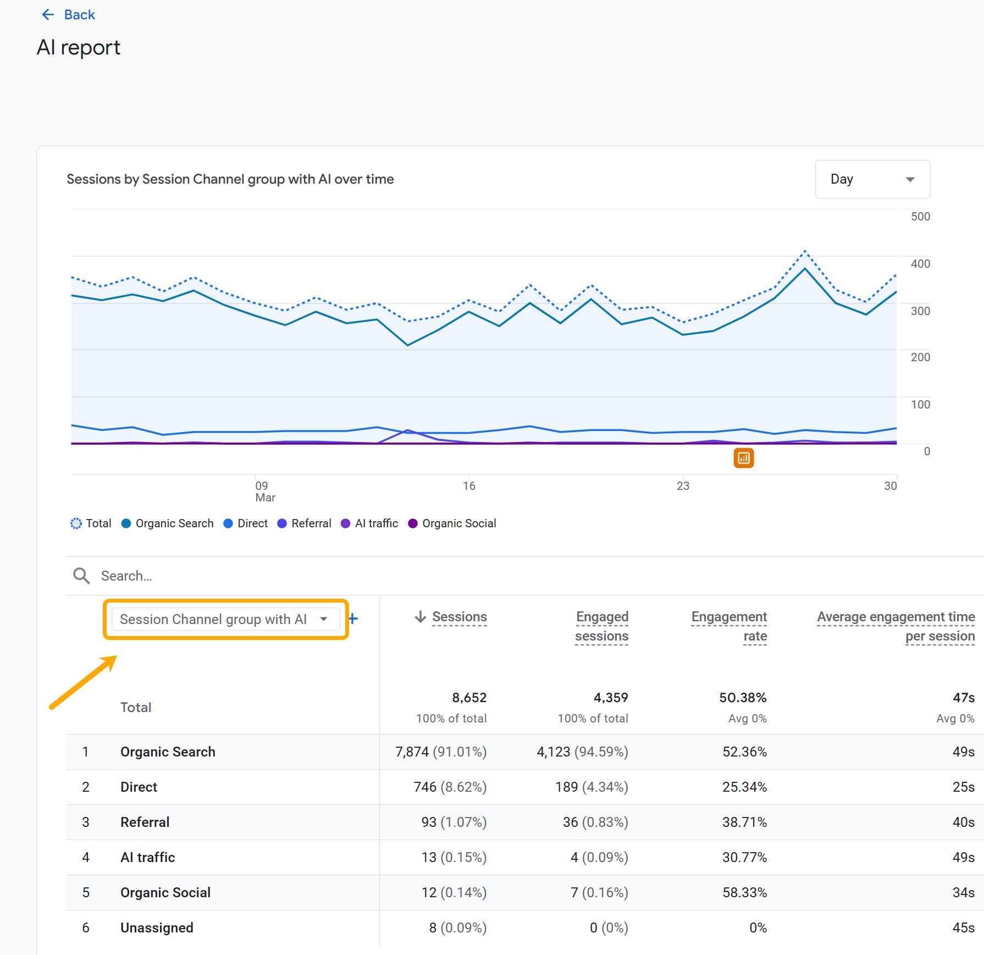This screenshot has width=984, height=955.
Task: Click the back arrow icon above AI report
Action: (48, 14)
